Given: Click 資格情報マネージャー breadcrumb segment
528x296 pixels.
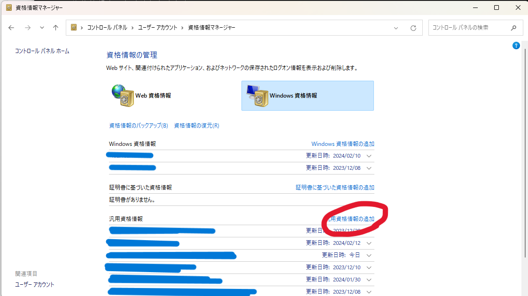Looking at the screenshot, I should click(211, 28).
